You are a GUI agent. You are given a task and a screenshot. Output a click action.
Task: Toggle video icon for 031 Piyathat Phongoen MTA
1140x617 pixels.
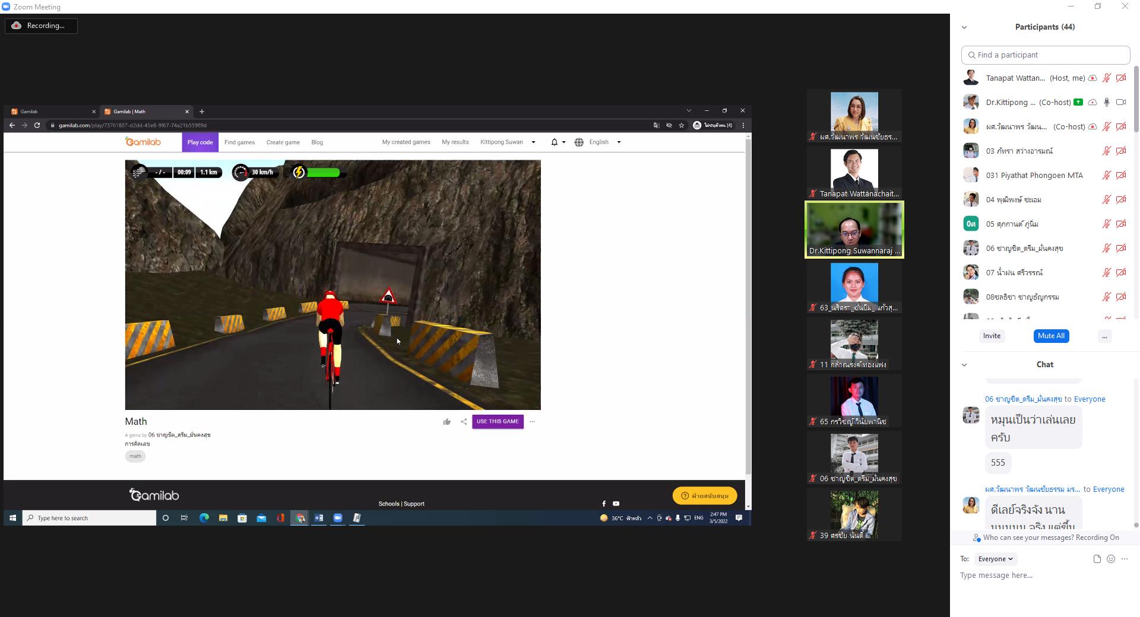[x=1121, y=175]
